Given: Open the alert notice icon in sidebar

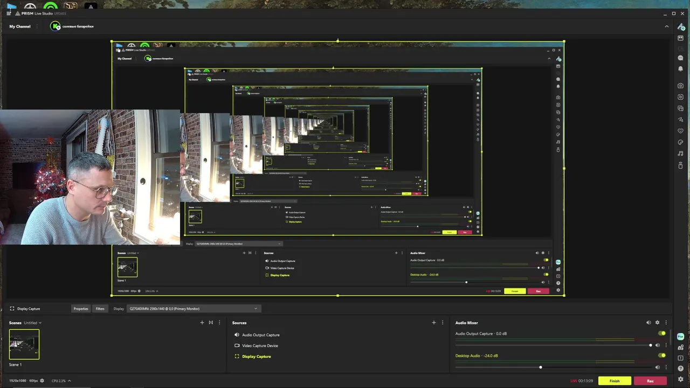Looking at the screenshot, I should 680,358.
